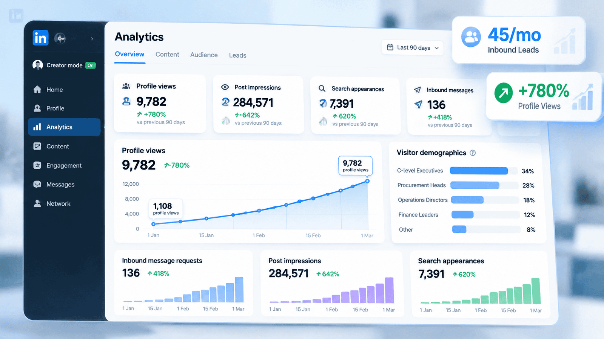
Task: Open Engagement in the sidebar
Action: 64,165
